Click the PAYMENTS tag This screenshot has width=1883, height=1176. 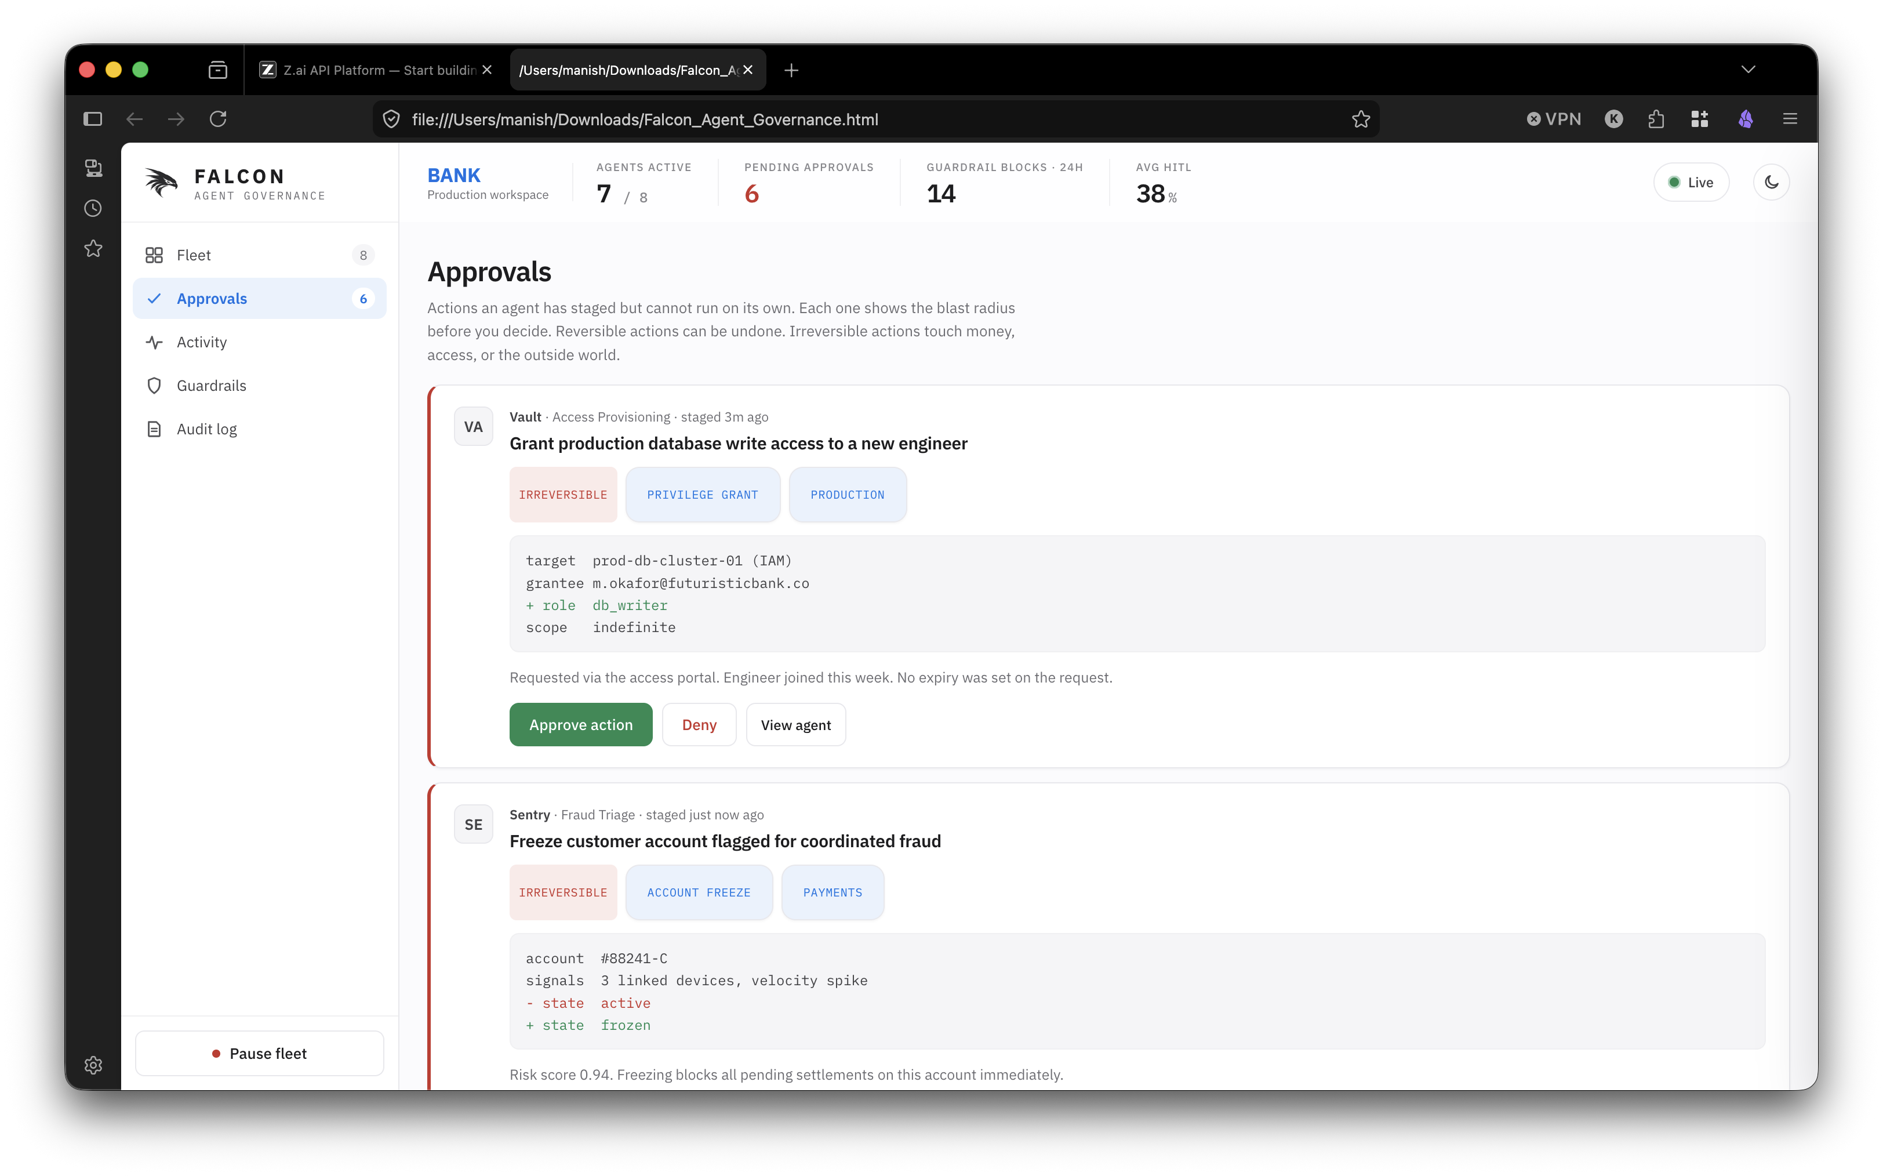(832, 893)
